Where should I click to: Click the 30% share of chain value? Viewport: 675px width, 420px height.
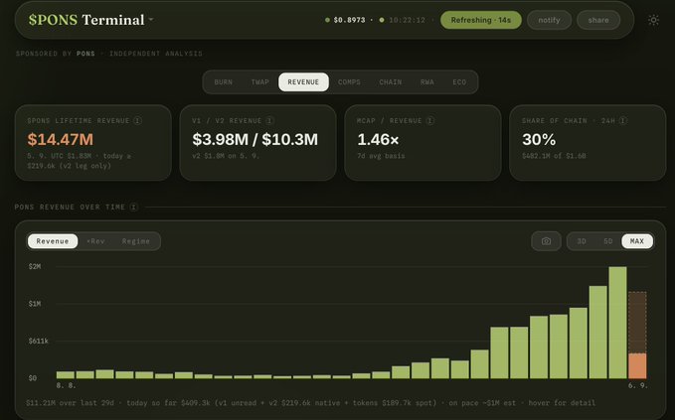(x=539, y=139)
